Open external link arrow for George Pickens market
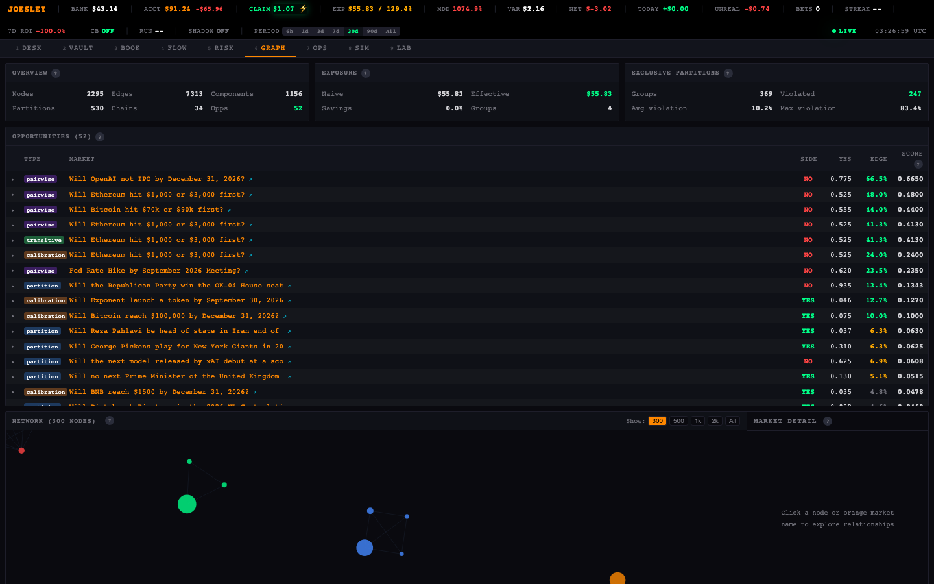 (x=289, y=347)
